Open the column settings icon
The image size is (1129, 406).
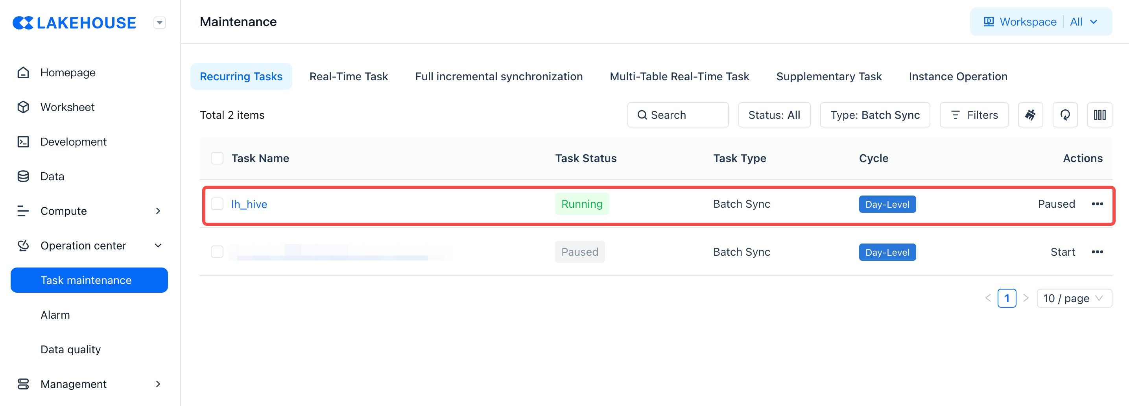[x=1099, y=115]
